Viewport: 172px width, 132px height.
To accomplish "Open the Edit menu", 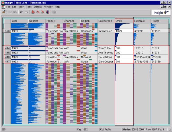I will 14,7.
